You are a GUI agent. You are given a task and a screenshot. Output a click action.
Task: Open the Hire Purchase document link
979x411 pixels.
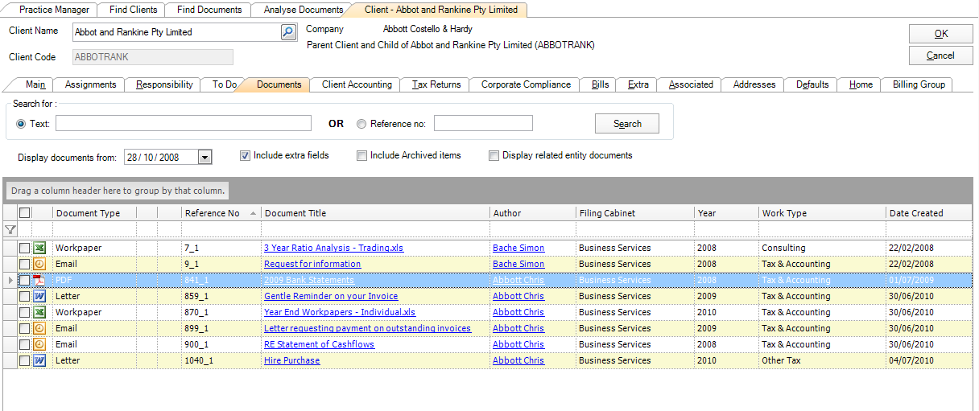(x=291, y=360)
